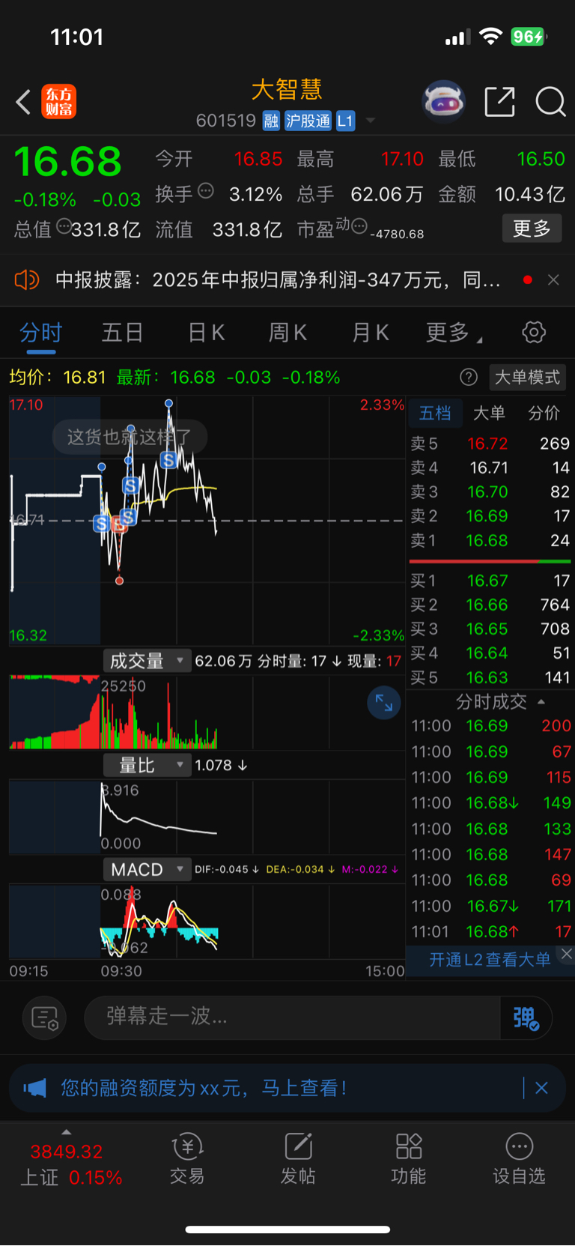Open 功能 functions icon

point(409,1158)
